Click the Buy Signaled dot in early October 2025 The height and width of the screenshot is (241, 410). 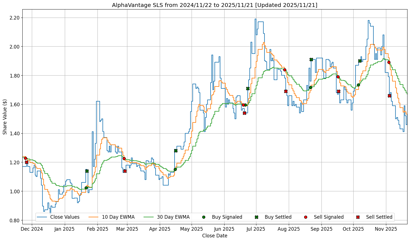358,85
